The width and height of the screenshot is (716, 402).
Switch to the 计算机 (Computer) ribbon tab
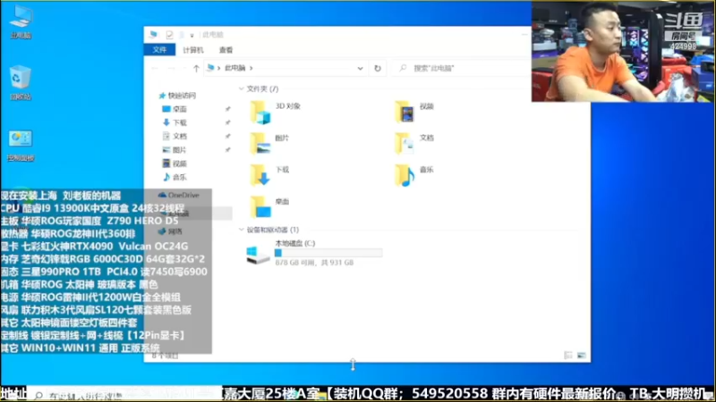(x=193, y=50)
